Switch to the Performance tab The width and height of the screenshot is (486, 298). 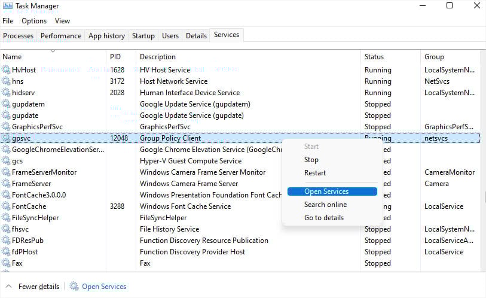(61, 36)
